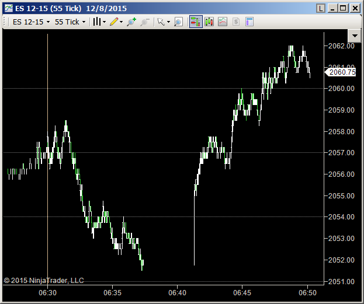Open the chart panel dropdown arrow at top right
This screenshot has height=304, width=364.
click(355, 36)
